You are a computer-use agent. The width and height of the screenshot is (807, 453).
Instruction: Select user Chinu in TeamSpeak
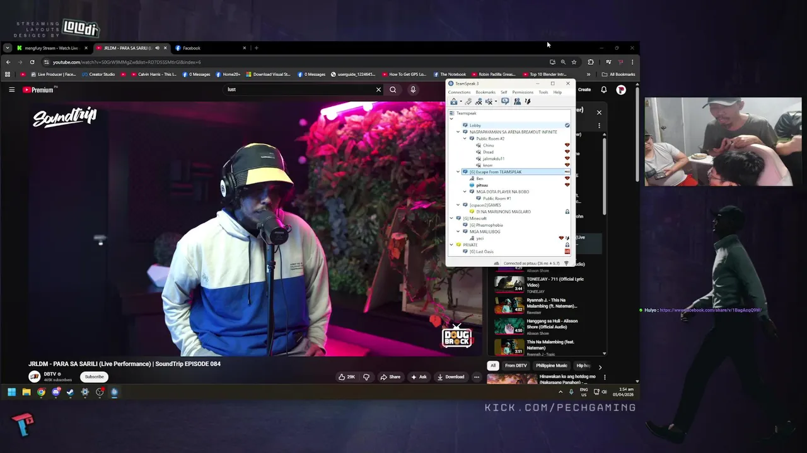pos(488,145)
